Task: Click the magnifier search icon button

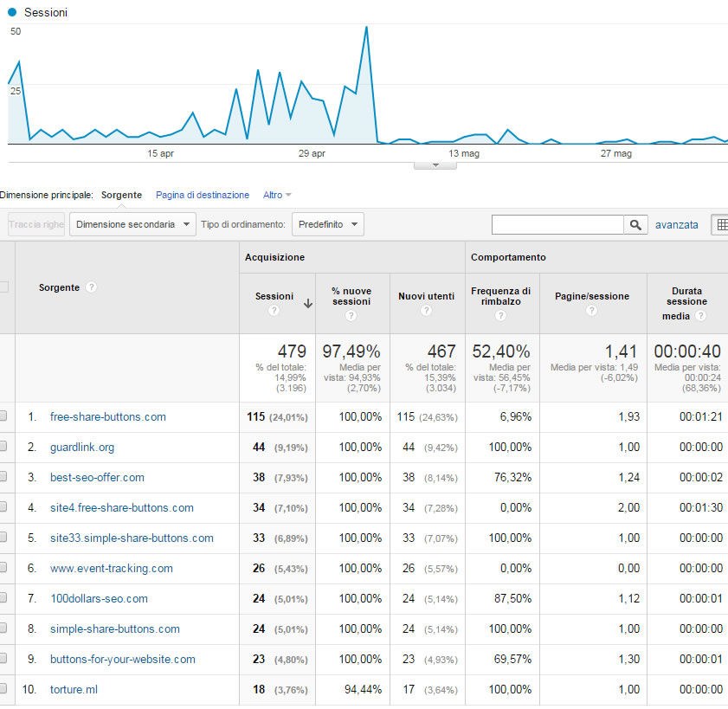Action: (x=635, y=225)
